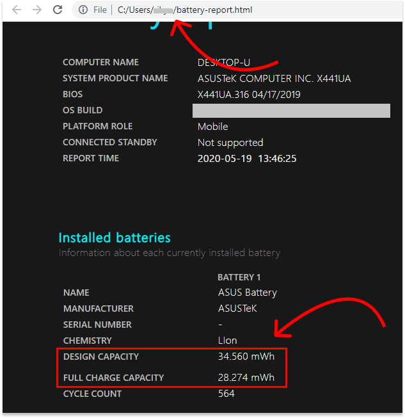Select the REPORT TIME label
Viewport: 405px width, 418px height.
(x=91, y=158)
